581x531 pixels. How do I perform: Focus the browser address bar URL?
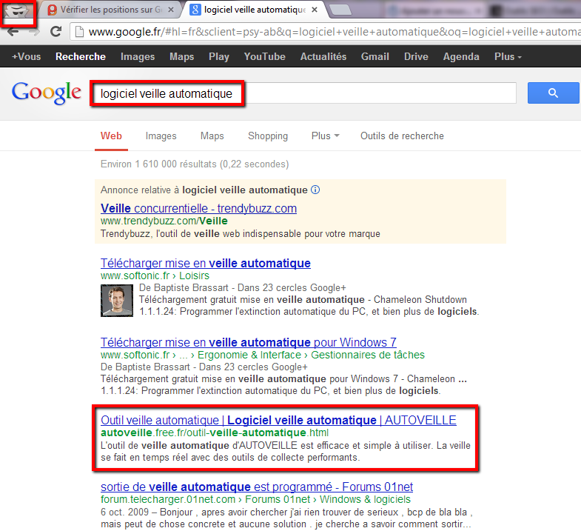[326, 32]
